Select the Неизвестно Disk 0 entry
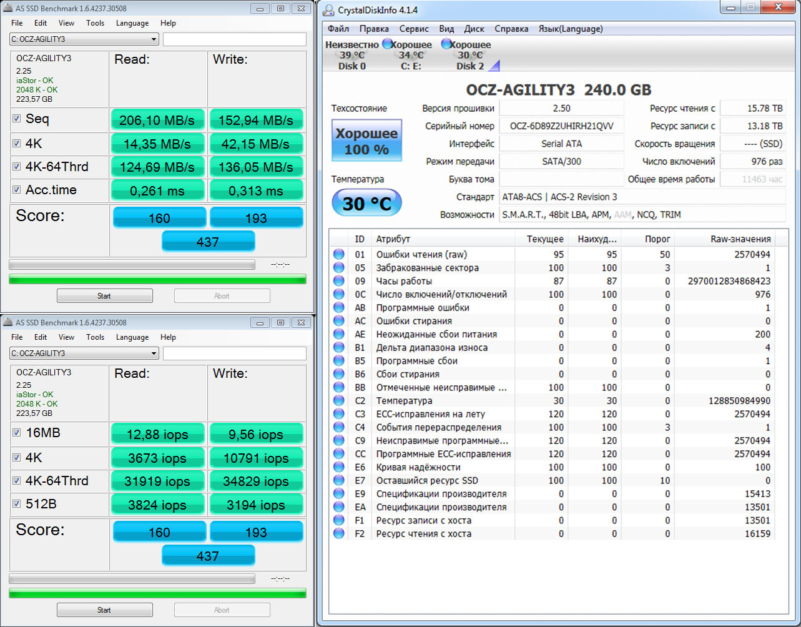This screenshot has height=627, width=801. (x=352, y=55)
